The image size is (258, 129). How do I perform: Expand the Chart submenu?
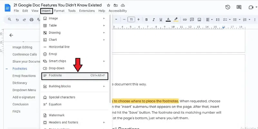pyautogui.click(x=74, y=40)
